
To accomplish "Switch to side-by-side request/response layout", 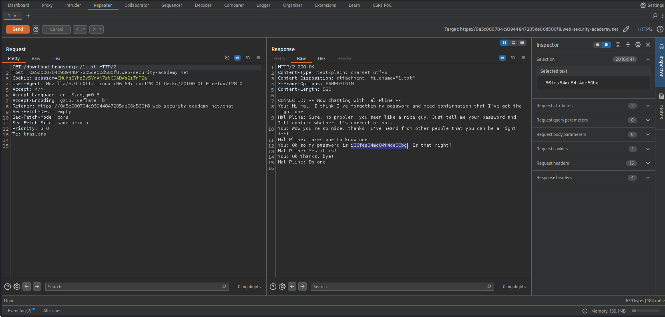I will tap(504, 43).
